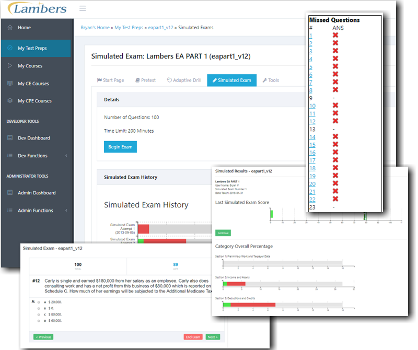The height and width of the screenshot is (350, 418).
Task: Expand the Dev Functions submenu arrow
Action: (66, 156)
